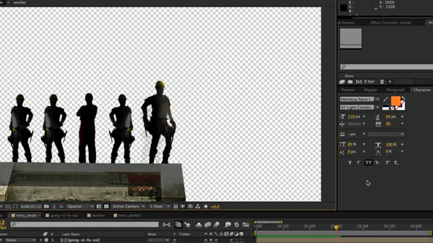This screenshot has height=243, width=433.
Task: Click the orange fill color swatch
Action: 396,100
